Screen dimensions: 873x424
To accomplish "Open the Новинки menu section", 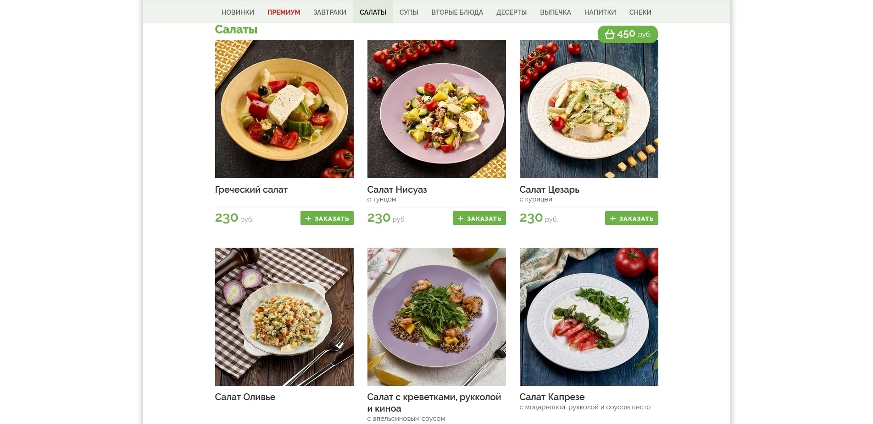I will [x=238, y=12].
